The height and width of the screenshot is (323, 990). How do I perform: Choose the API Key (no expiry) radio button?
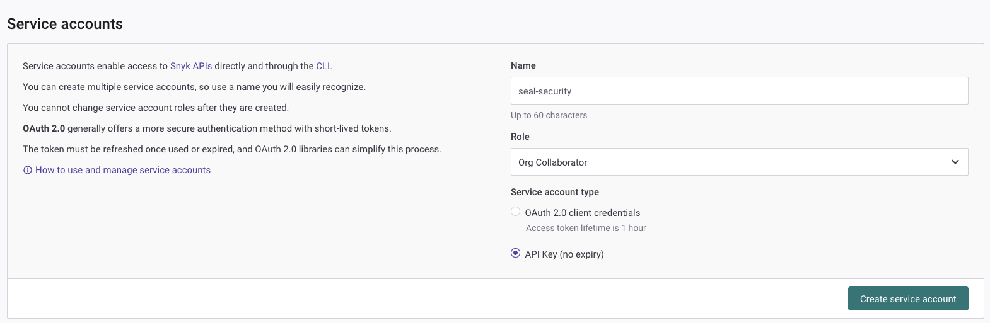click(516, 253)
